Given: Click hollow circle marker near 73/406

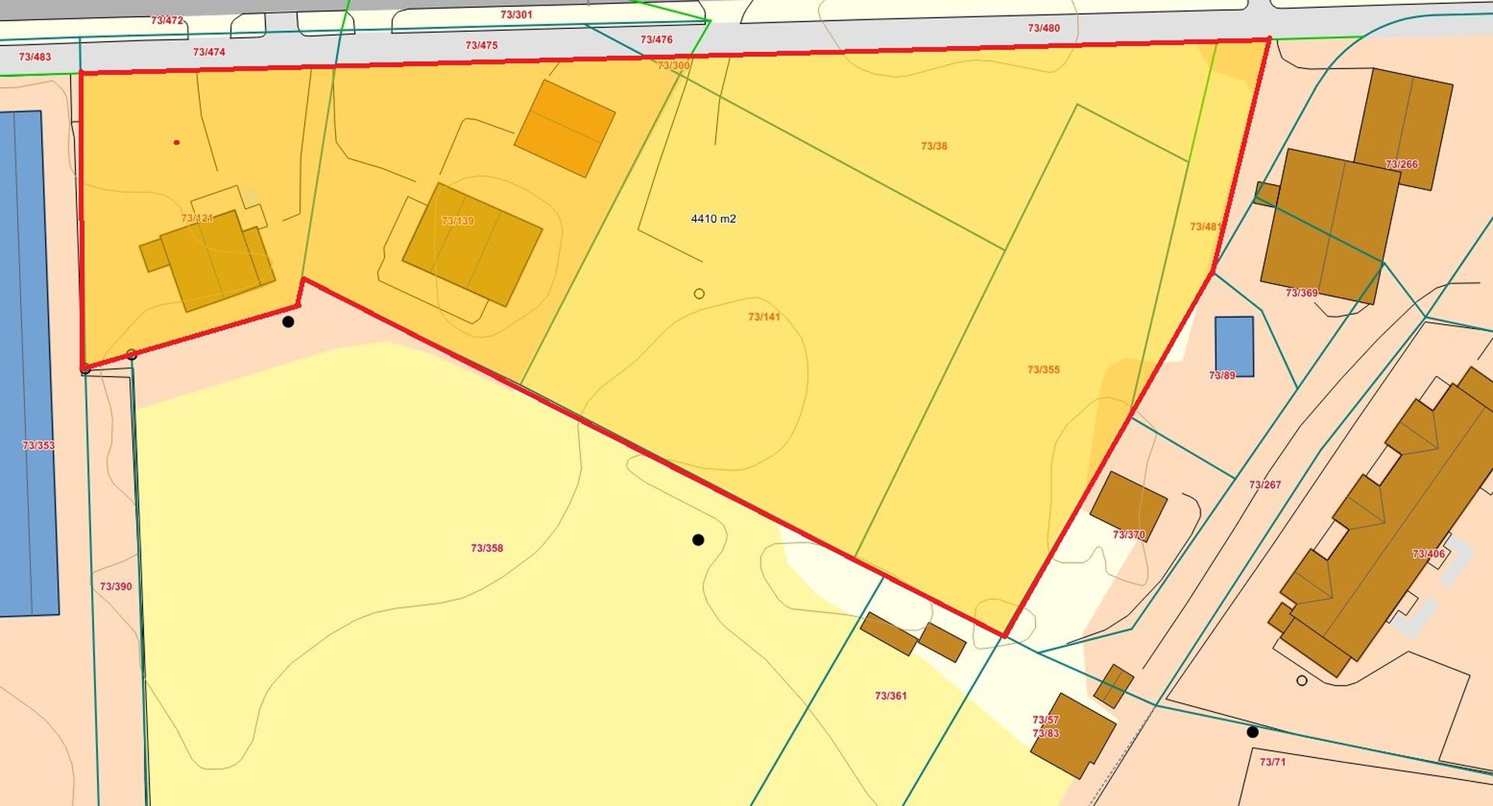Looking at the screenshot, I should 1302,680.
